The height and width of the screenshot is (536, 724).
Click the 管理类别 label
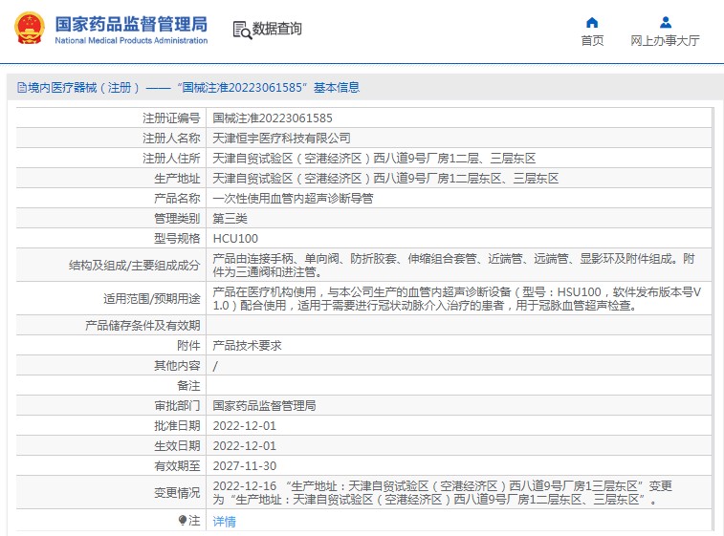[x=177, y=218]
